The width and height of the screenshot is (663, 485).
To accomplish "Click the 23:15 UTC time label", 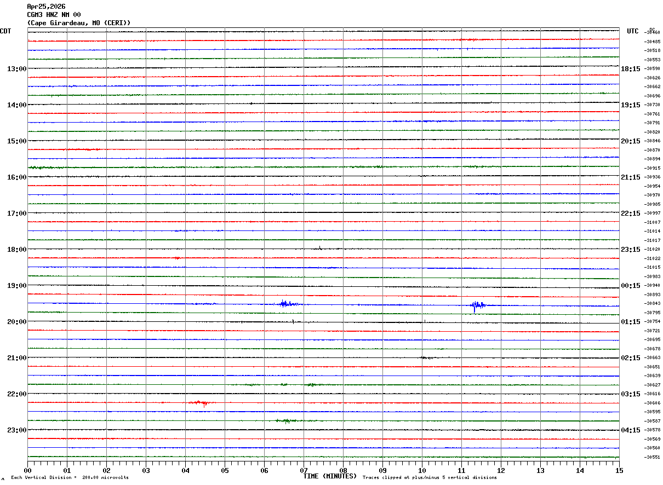I will [x=631, y=250].
